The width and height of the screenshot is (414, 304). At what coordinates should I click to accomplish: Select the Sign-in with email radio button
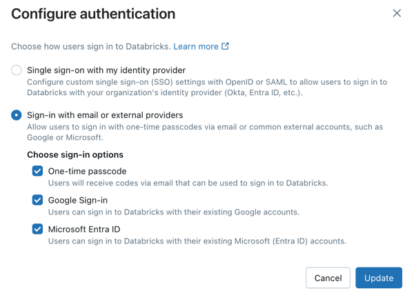click(17, 115)
